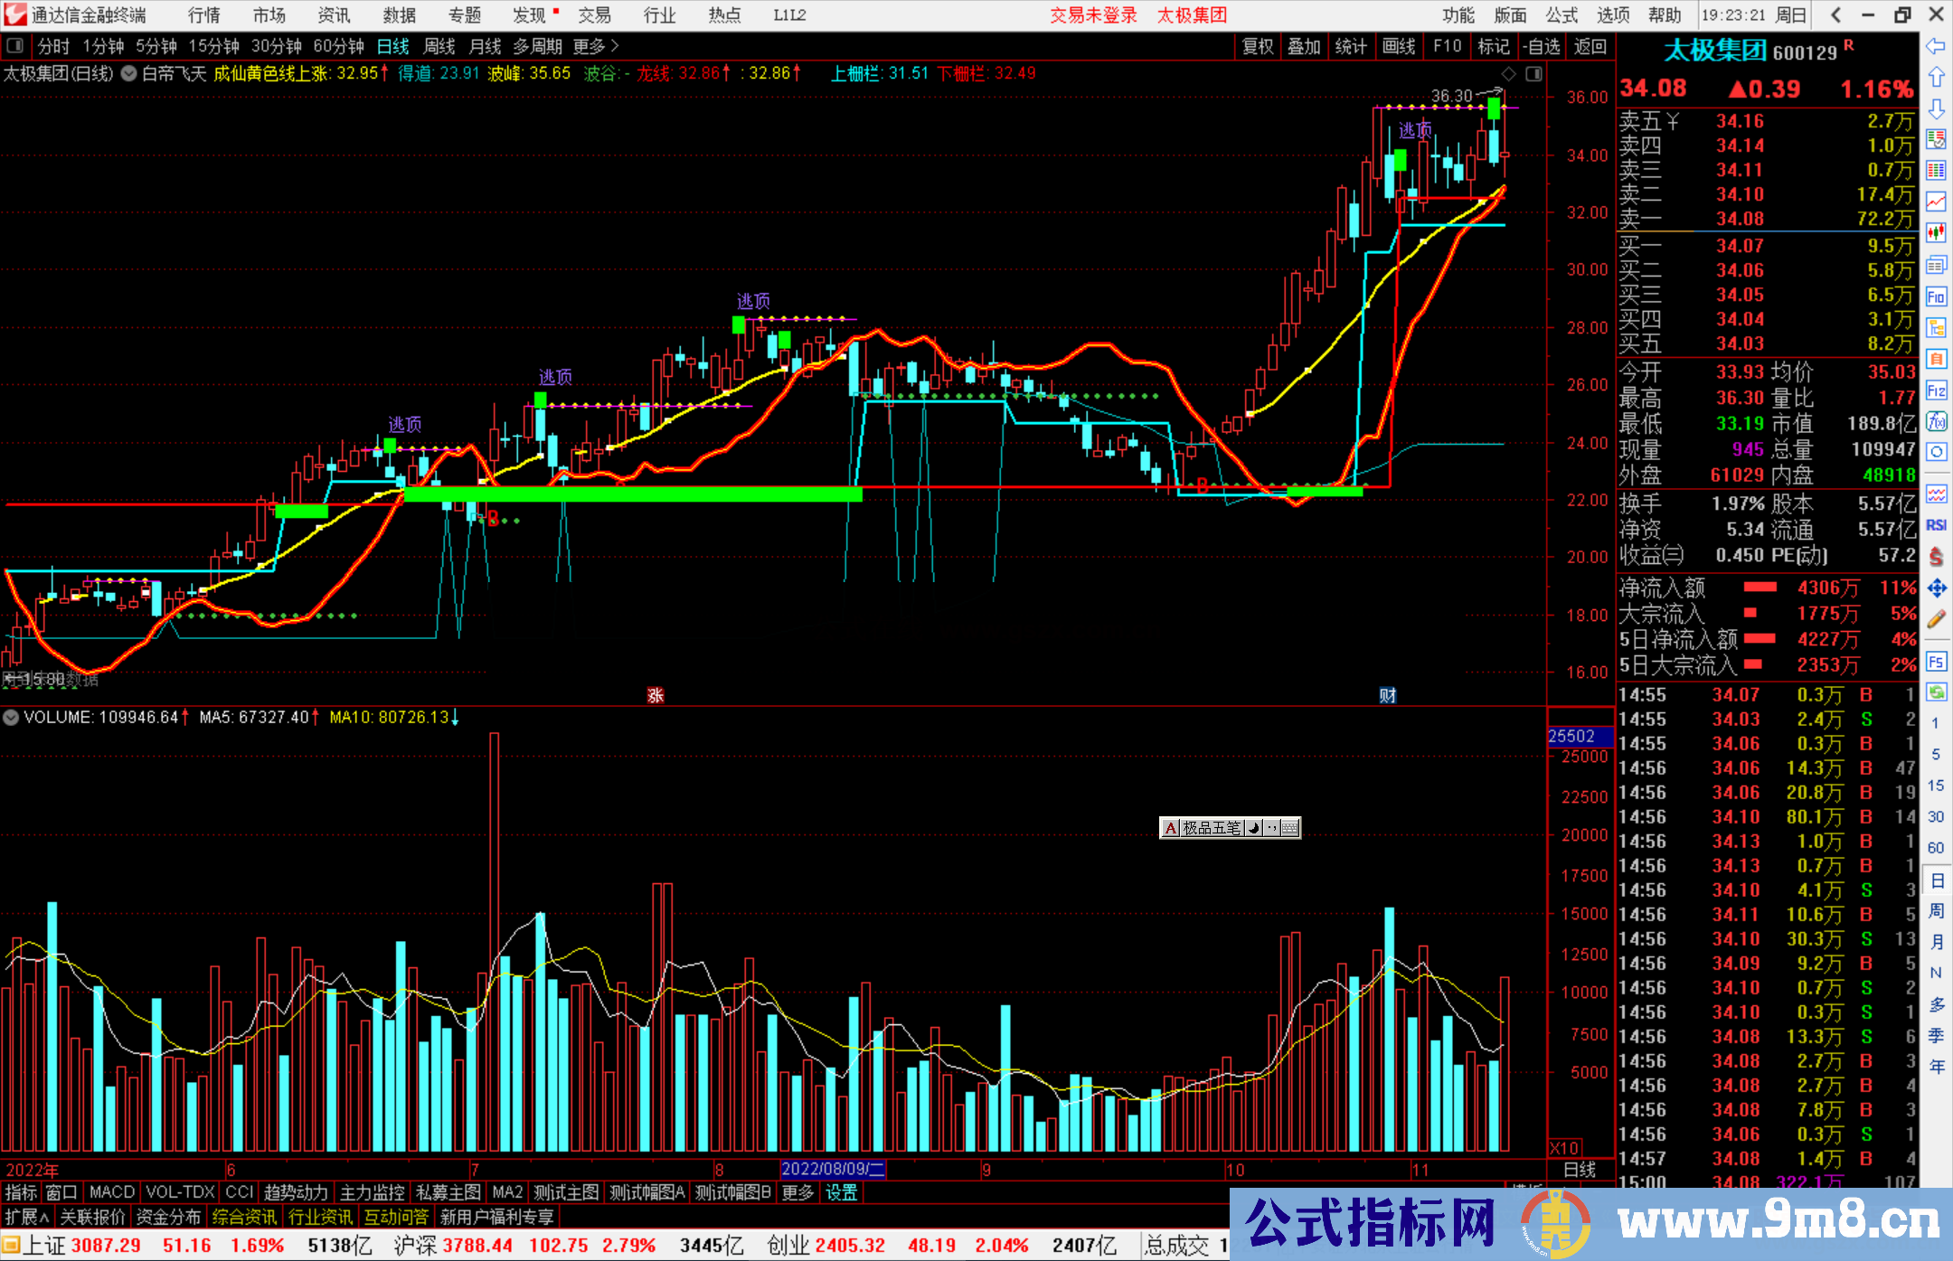The height and width of the screenshot is (1261, 1953).
Task: Open the dropdown beside 太极集团(日线) indicator name
Action: (129, 74)
